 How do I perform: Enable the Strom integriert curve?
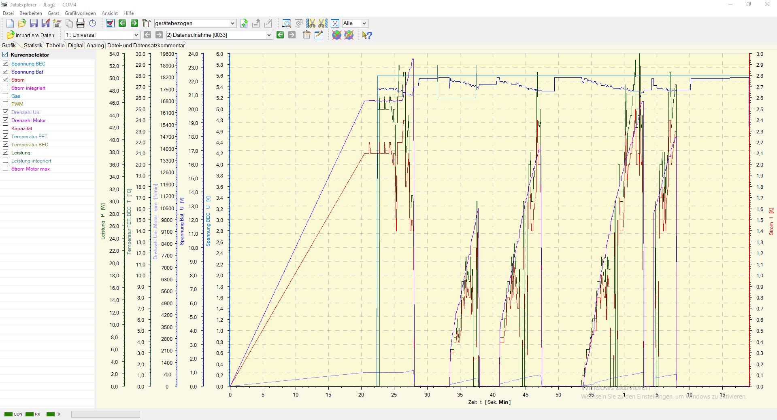coord(6,88)
